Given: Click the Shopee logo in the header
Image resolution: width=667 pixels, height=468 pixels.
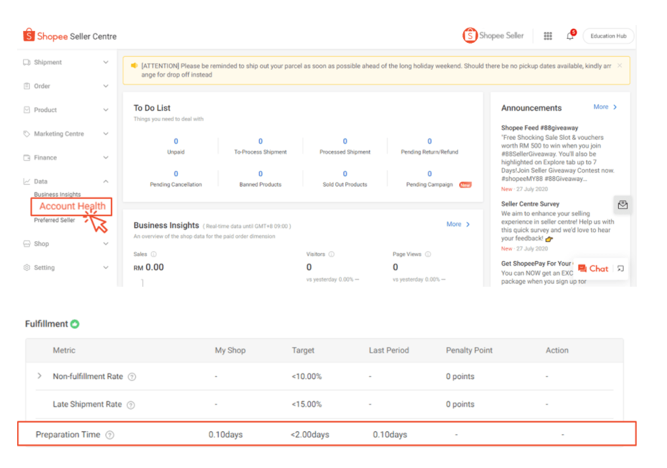Looking at the screenshot, I should tap(28, 36).
